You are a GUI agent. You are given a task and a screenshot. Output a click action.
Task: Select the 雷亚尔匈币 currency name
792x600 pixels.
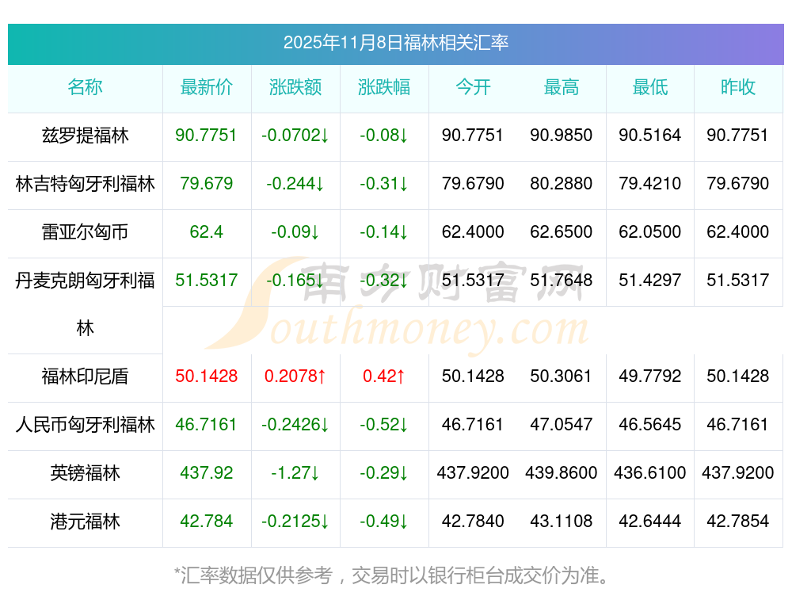pyautogui.click(x=85, y=232)
